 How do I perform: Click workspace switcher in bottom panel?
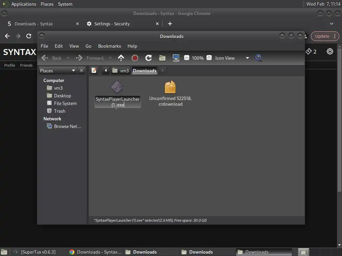[303, 252]
